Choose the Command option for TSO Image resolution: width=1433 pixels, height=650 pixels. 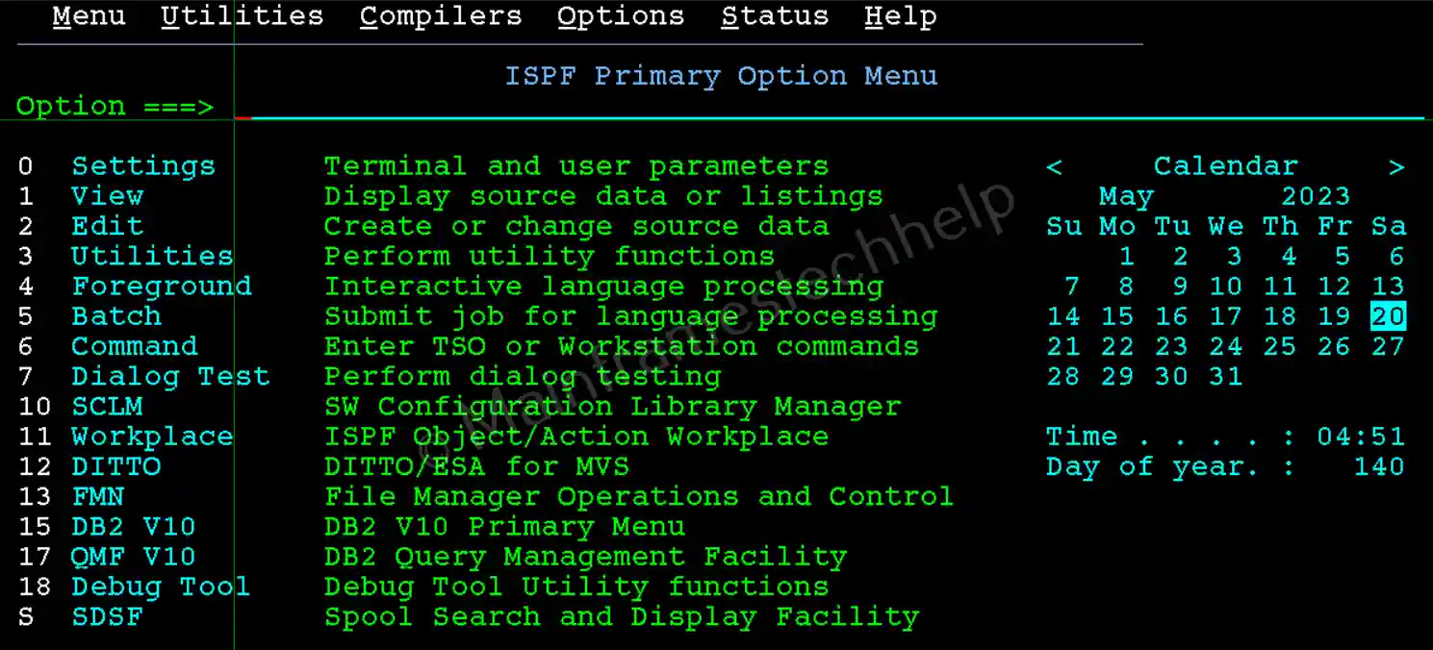134,346
